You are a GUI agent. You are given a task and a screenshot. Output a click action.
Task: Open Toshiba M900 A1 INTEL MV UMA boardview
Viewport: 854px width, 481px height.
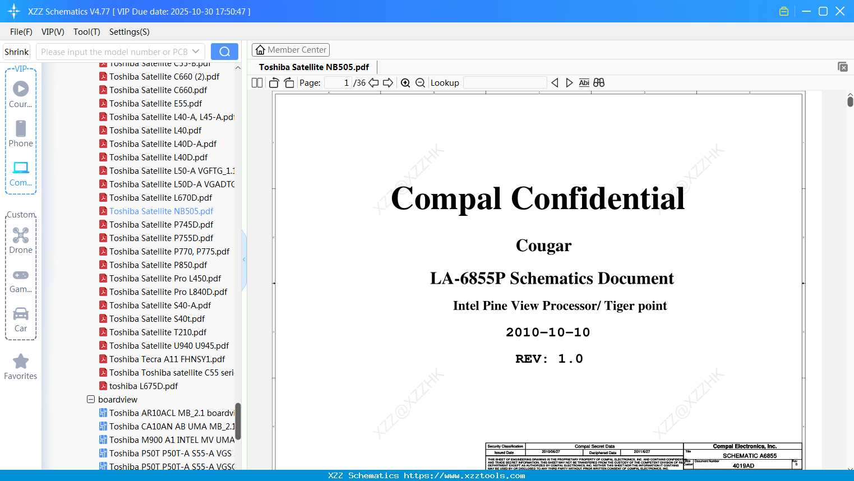point(167,440)
